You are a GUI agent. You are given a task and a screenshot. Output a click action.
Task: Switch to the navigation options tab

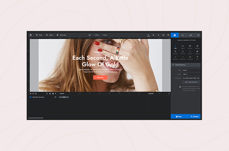click(x=182, y=35)
